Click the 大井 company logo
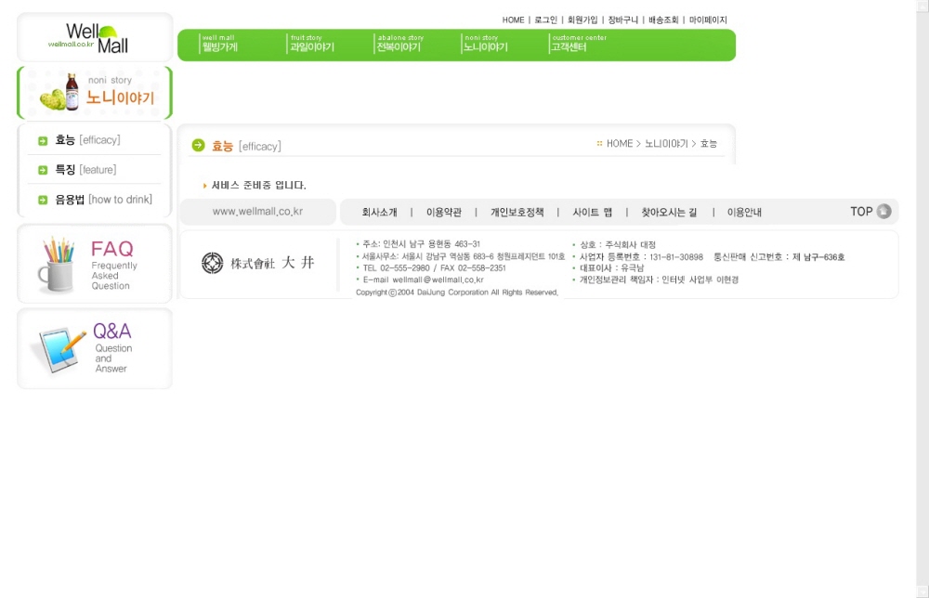 click(x=258, y=264)
